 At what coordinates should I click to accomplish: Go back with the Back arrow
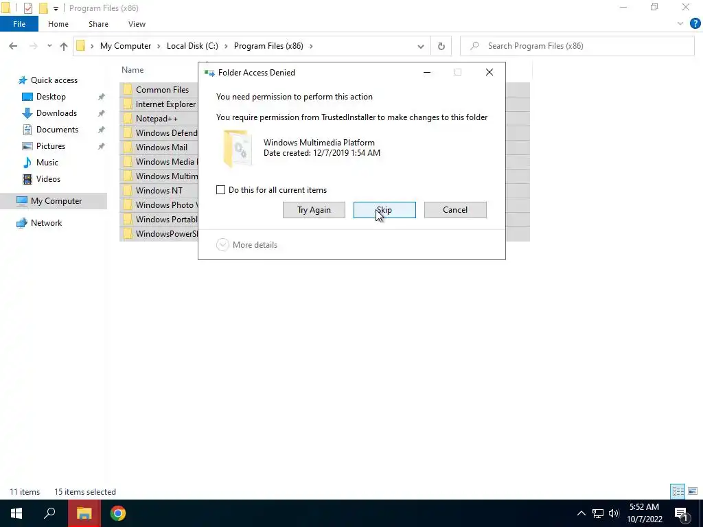coord(13,46)
